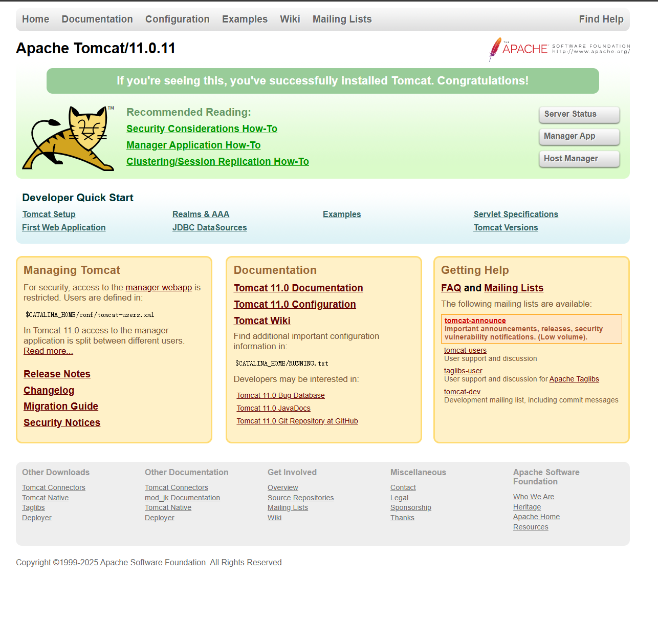Open the Contact link under Miscellaneous

(403, 487)
